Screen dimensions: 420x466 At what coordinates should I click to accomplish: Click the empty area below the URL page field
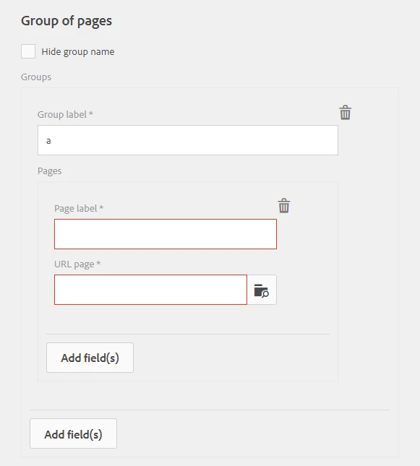point(166,319)
